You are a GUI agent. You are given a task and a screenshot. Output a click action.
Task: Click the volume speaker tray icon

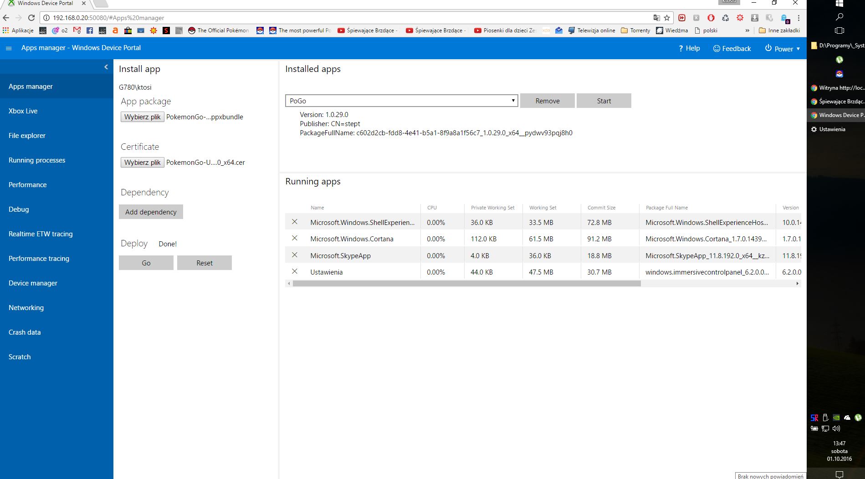(836, 428)
